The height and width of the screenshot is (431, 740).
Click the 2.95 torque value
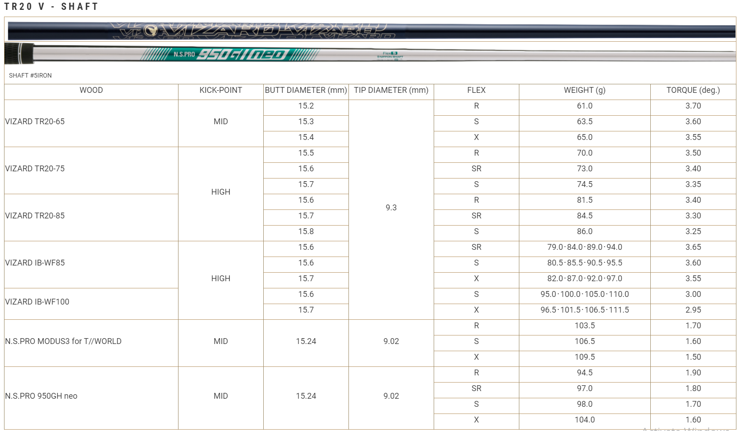point(693,310)
